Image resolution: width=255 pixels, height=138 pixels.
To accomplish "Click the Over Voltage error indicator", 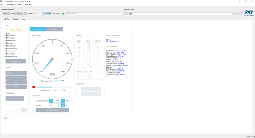I will tap(6, 38).
